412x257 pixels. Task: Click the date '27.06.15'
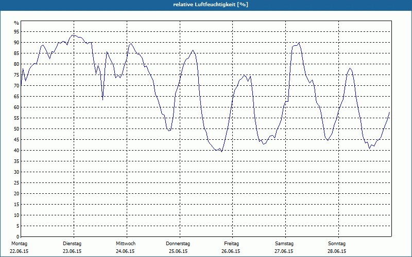284,251
